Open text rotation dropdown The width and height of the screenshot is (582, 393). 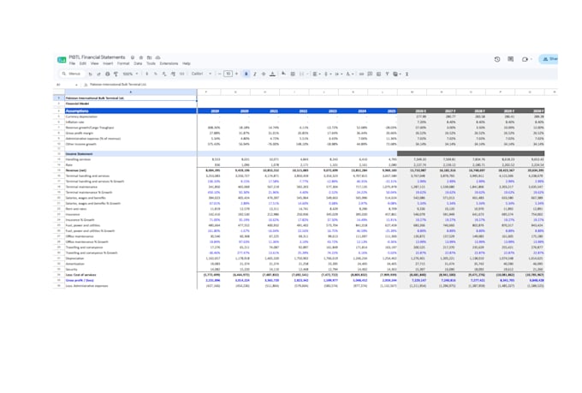pos(350,74)
